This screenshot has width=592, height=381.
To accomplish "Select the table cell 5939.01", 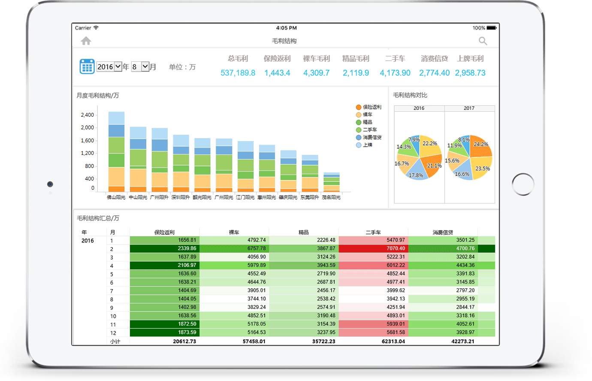I will [373, 324].
